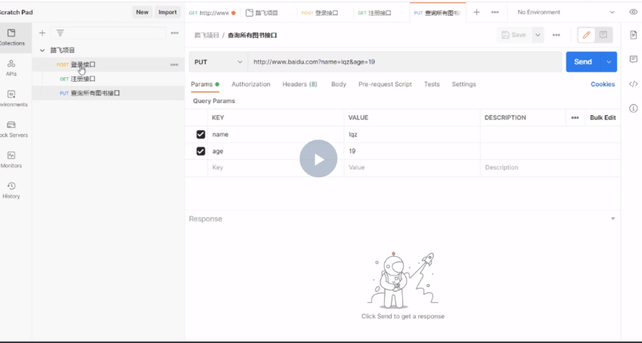Switch to the Tests tab

432,84
